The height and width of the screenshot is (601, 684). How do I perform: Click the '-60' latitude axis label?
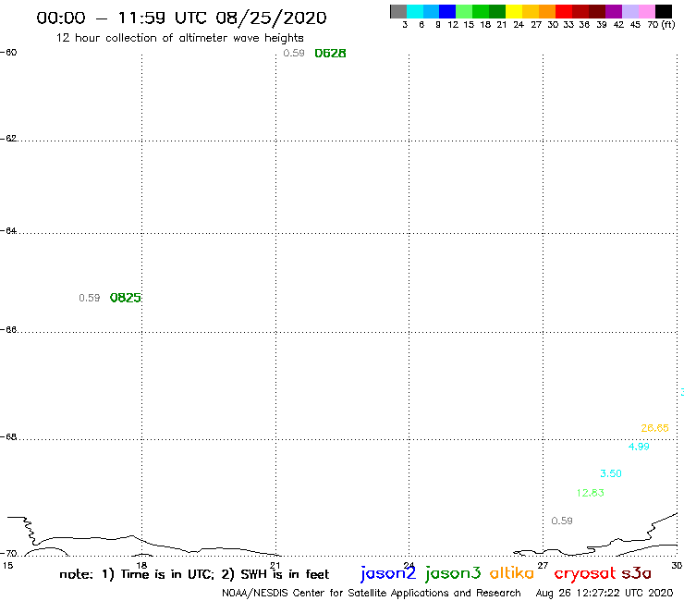pyautogui.click(x=8, y=53)
